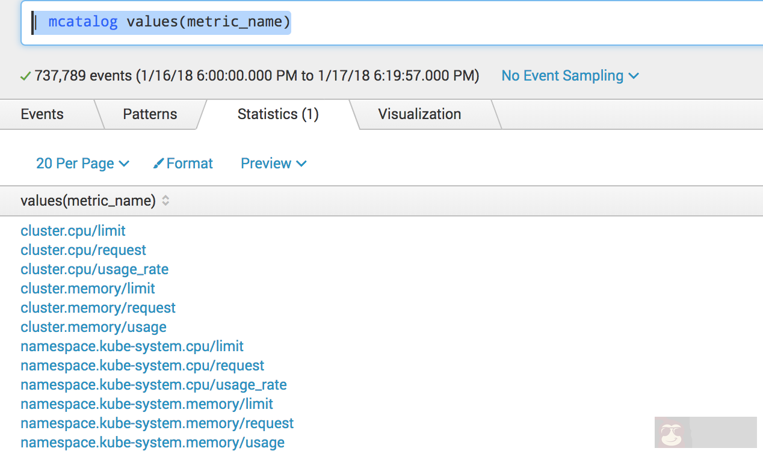The width and height of the screenshot is (763, 451).
Task: Select the namespace.kube-system.memory/usage metric
Action: 152,443
